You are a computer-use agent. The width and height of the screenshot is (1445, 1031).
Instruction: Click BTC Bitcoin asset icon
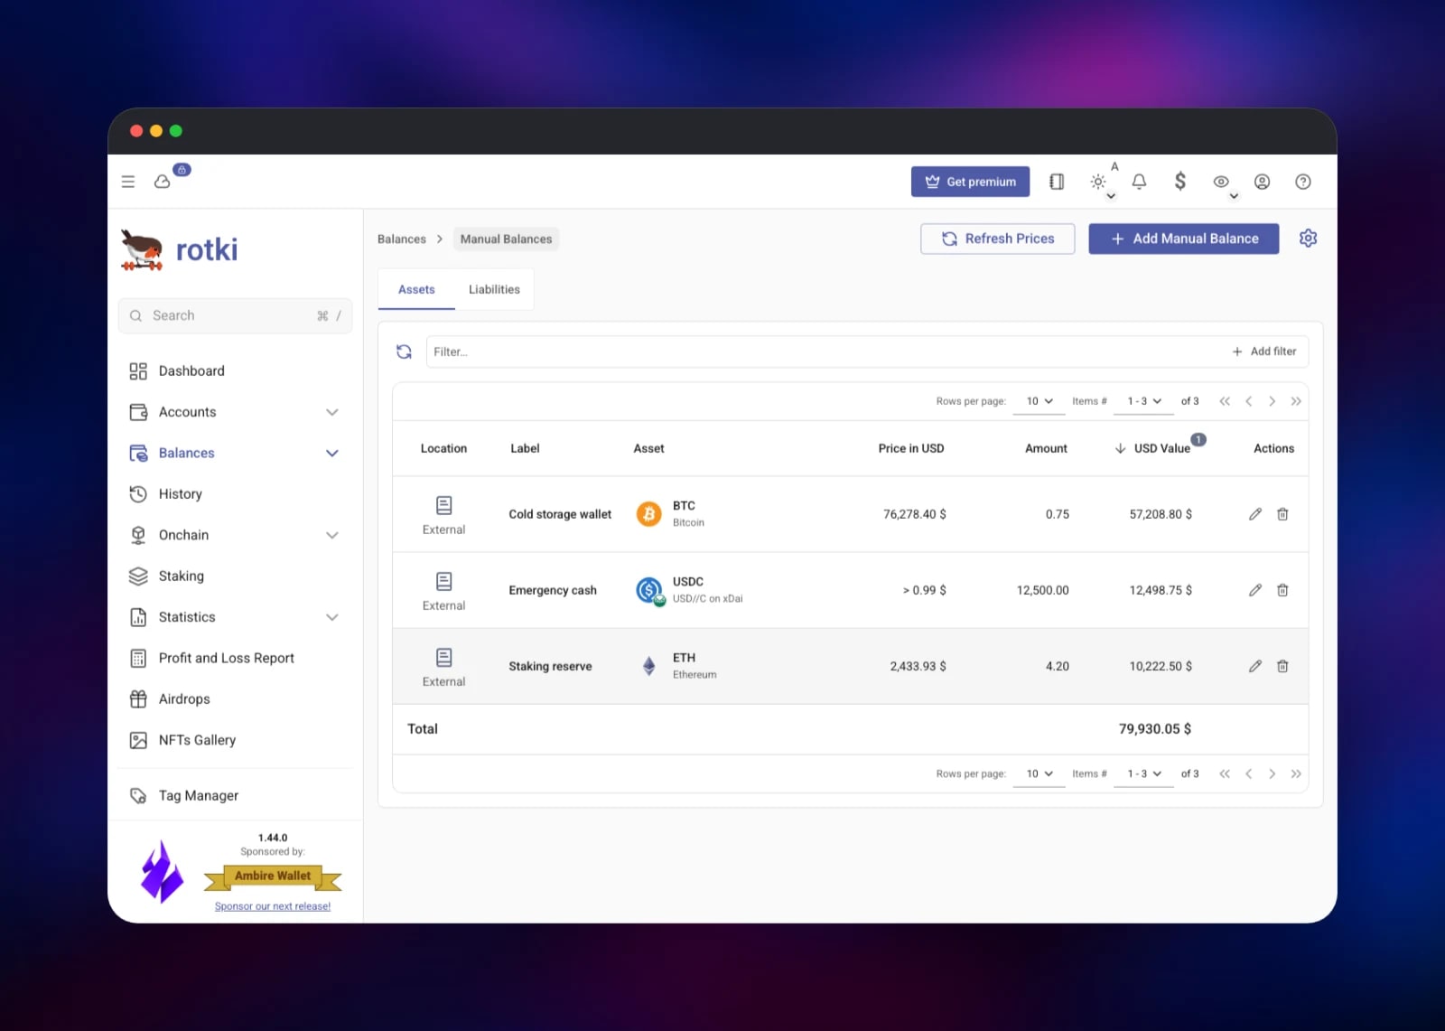[x=648, y=514]
